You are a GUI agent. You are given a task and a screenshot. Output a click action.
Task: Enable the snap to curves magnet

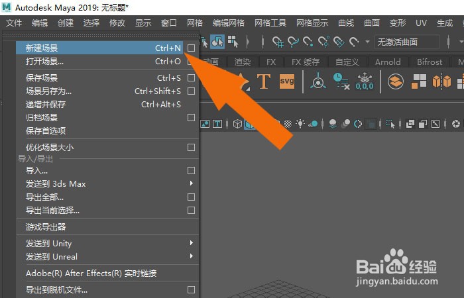[293, 42]
